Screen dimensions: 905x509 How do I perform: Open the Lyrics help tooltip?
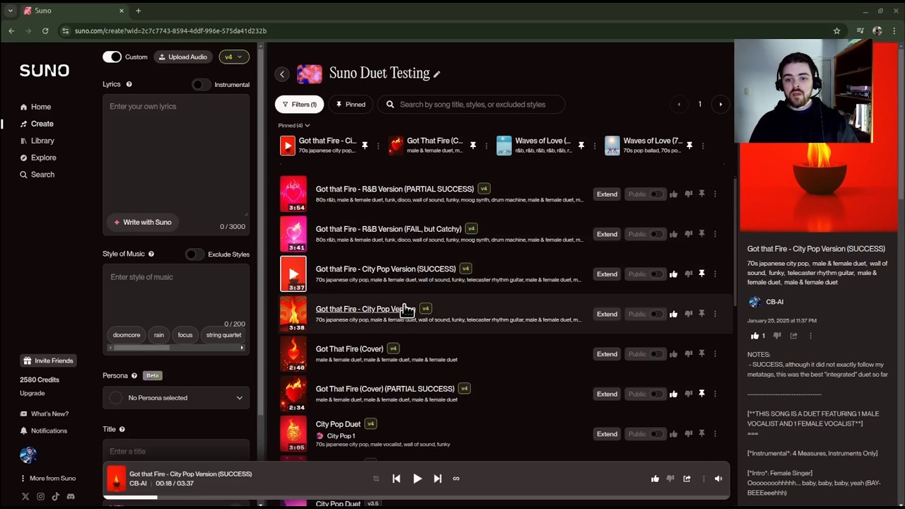(129, 84)
